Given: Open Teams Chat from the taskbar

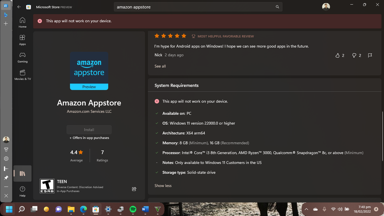Looking at the screenshot, I should [x=58, y=209].
